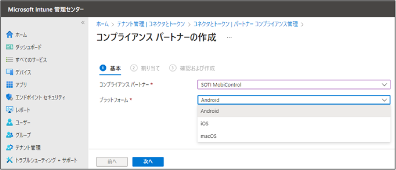Click the Users (ユーザー) person icon
Screen dimensions: 396x170
tap(9, 122)
